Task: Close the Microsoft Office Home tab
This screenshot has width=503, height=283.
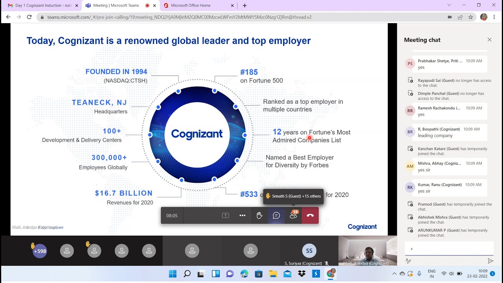Action: tap(232, 6)
